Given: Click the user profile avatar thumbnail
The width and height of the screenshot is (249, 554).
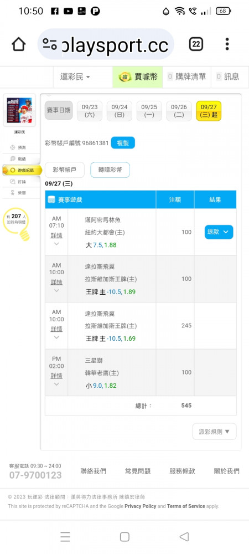Looking at the screenshot, I should [19, 110].
